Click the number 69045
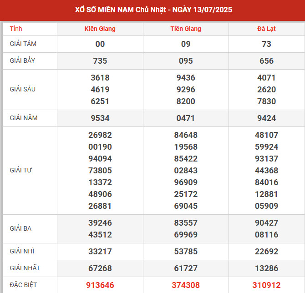Viewport: 305px width, 293px height. pos(186,206)
